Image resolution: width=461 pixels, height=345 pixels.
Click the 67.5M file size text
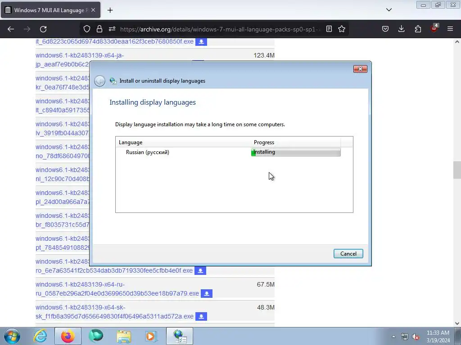coord(266,284)
